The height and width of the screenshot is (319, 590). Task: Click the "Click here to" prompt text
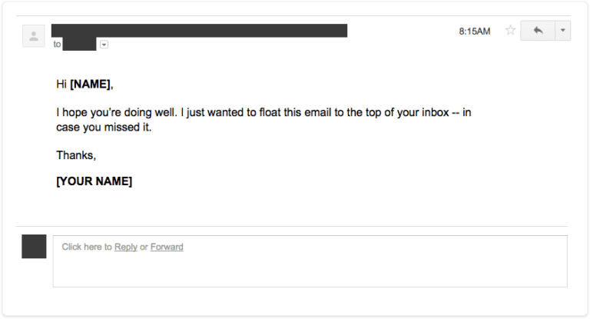click(87, 247)
